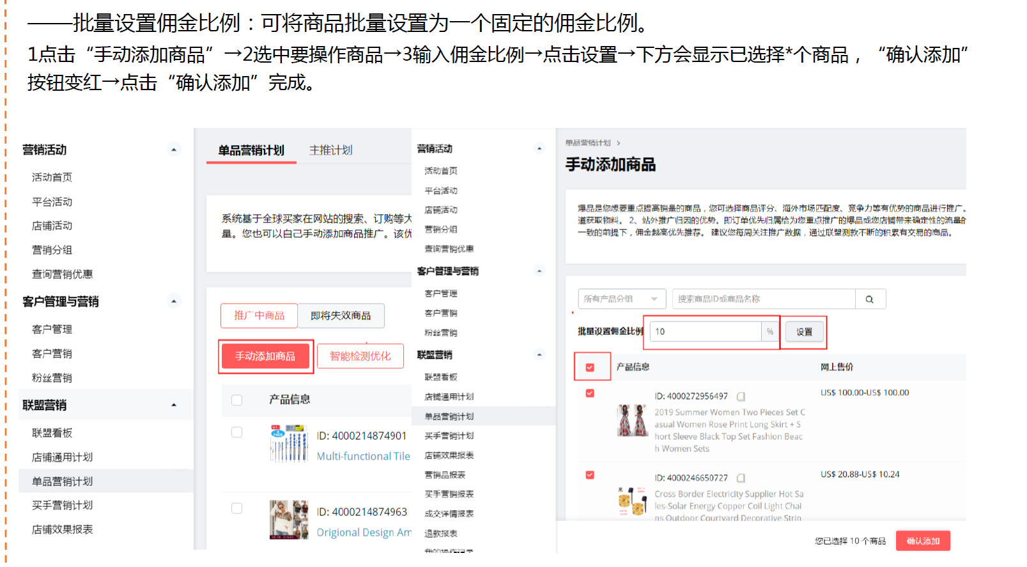Click the Cross Border Electricity Supplier title
The height and width of the screenshot is (567, 1027).
729,506
